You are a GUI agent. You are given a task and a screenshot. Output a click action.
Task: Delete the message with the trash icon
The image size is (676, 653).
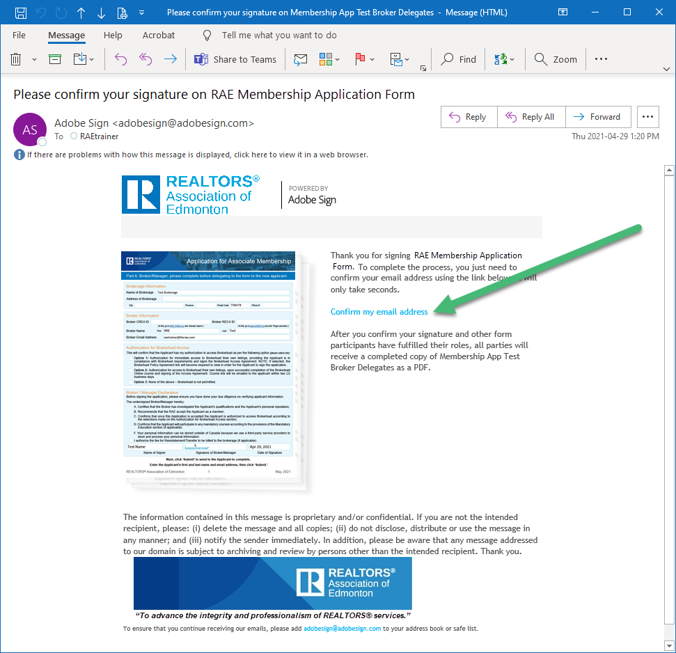click(15, 59)
